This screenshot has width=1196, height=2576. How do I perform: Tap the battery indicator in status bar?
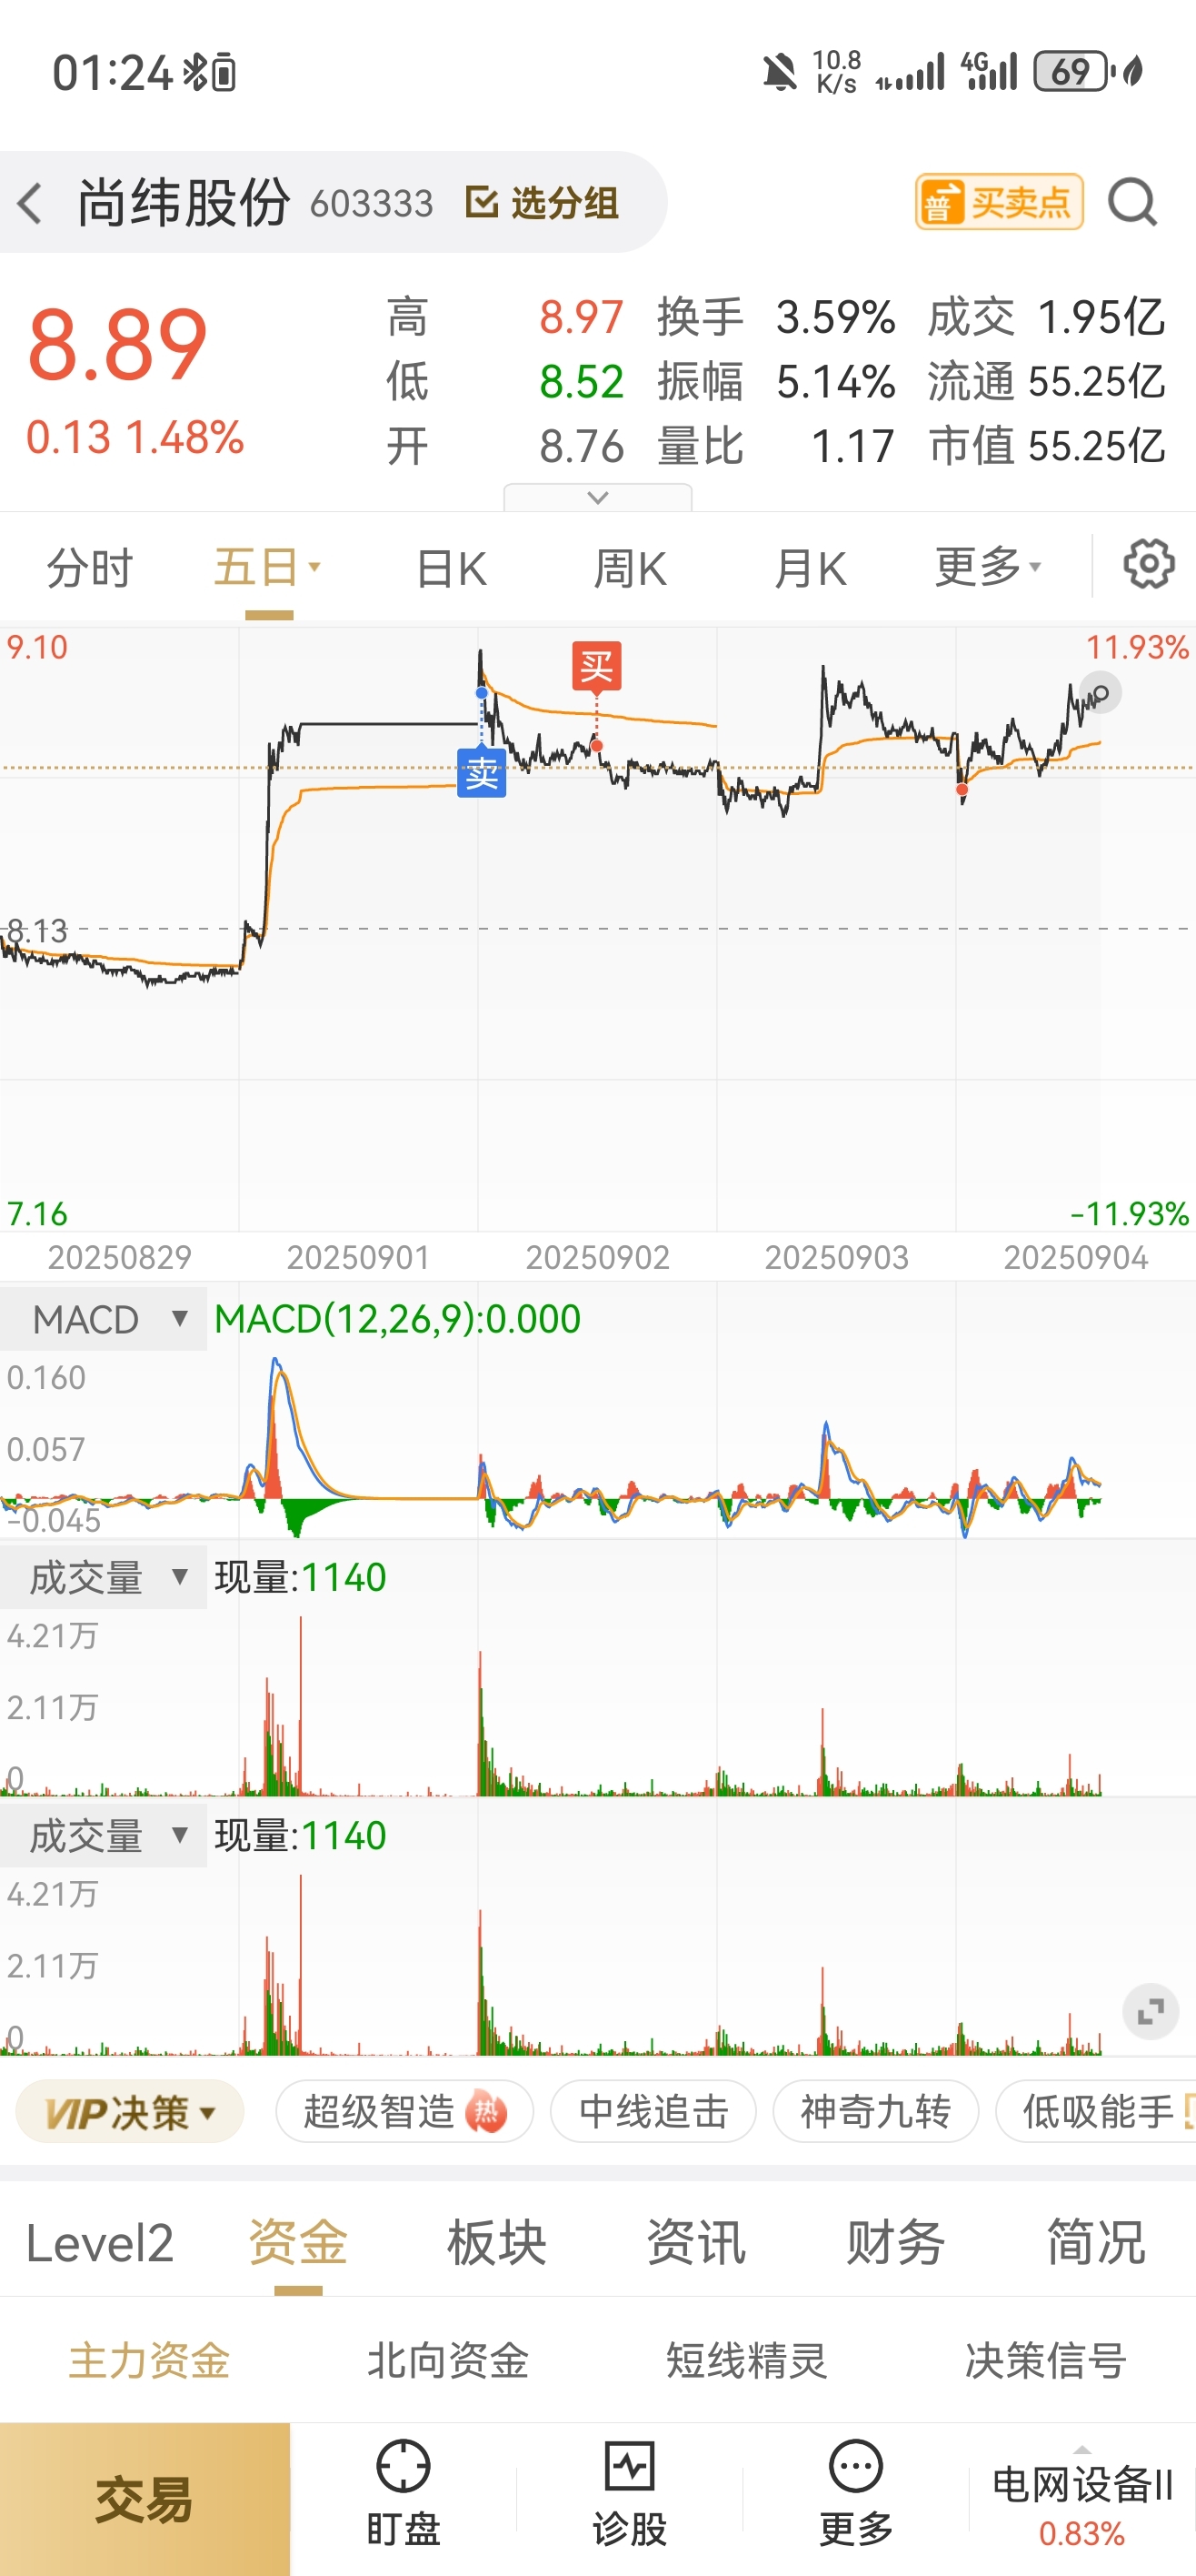tap(1073, 72)
